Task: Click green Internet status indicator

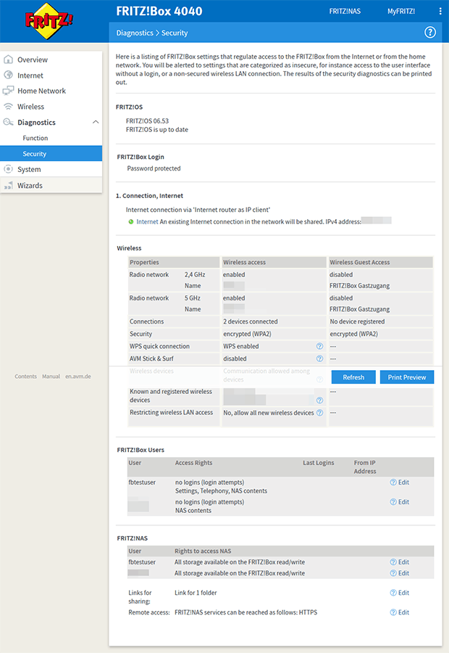Action: [131, 222]
